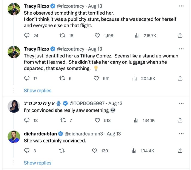Show replies under diehardcubfan's tweet
Viewport: 191px width, 170px height.
(x=38, y=163)
